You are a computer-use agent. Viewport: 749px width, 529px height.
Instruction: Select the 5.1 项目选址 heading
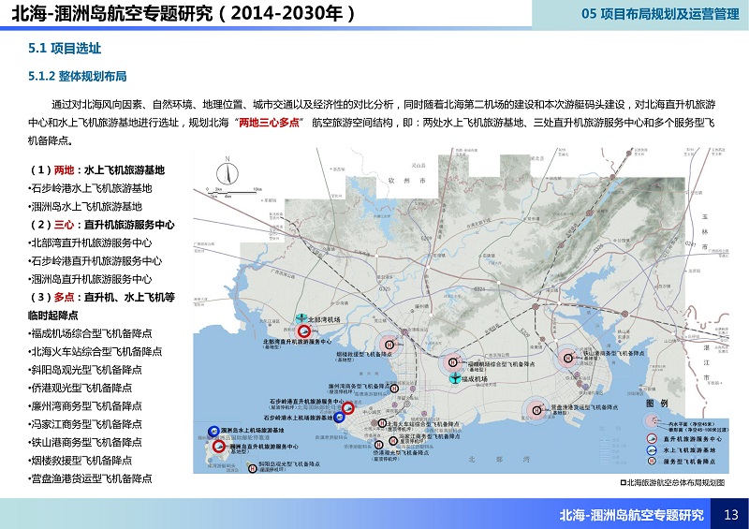(64, 48)
